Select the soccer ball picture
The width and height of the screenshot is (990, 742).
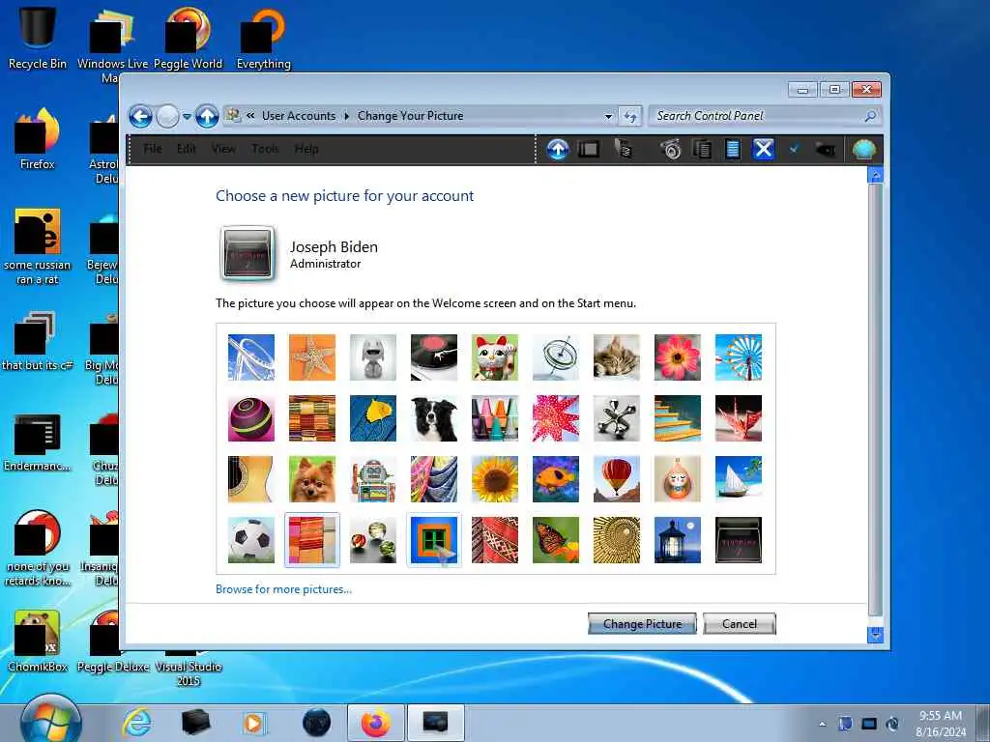tap(251, 540)
